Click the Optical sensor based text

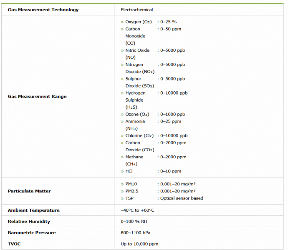point(182,198)
